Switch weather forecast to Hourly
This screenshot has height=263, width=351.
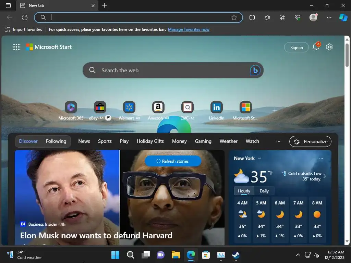(244, 191)
